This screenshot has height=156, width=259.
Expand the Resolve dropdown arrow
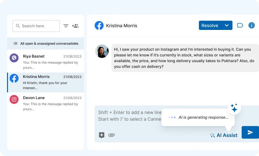(x=227, y=25)
